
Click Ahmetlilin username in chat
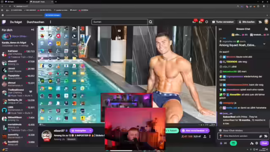(235, 95)
